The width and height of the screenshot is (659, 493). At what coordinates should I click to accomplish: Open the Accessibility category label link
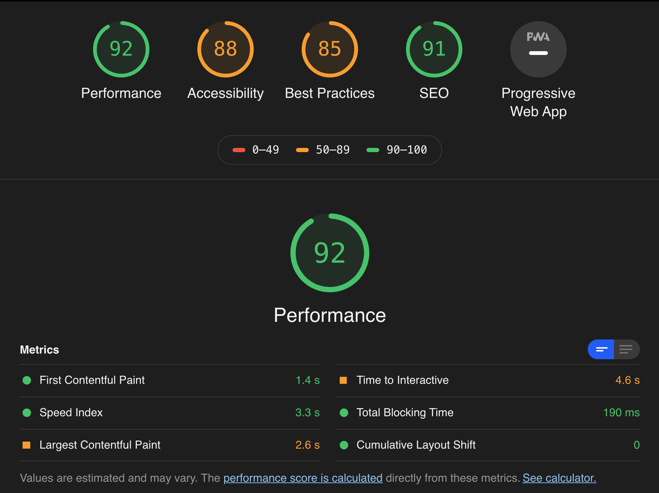[x=226, y=93]
